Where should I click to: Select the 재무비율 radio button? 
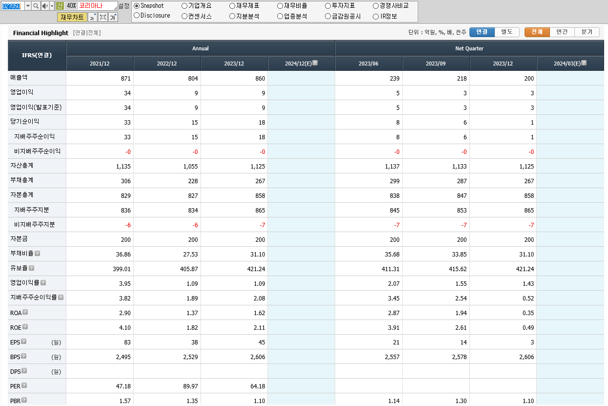click(280, 6)
